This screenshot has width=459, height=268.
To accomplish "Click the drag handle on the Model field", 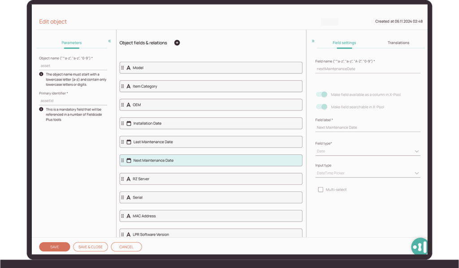I will click(123, 68).
